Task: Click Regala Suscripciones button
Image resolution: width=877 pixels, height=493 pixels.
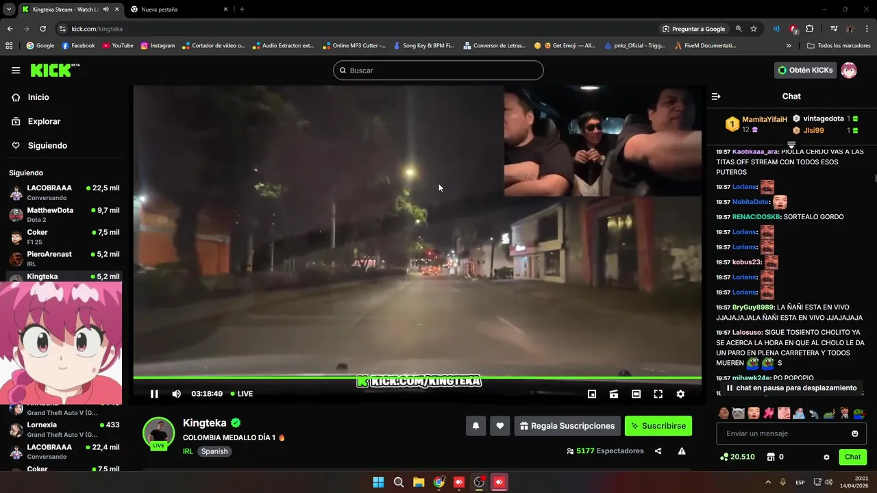Action: click(x=567, y=426)
